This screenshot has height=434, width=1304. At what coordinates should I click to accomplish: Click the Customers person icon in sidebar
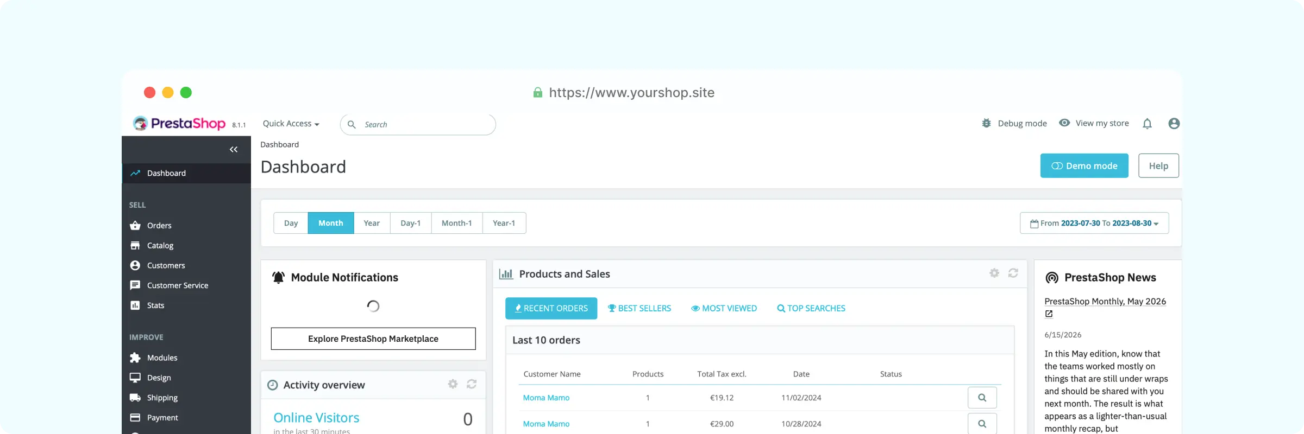click(x=135, y=265)
